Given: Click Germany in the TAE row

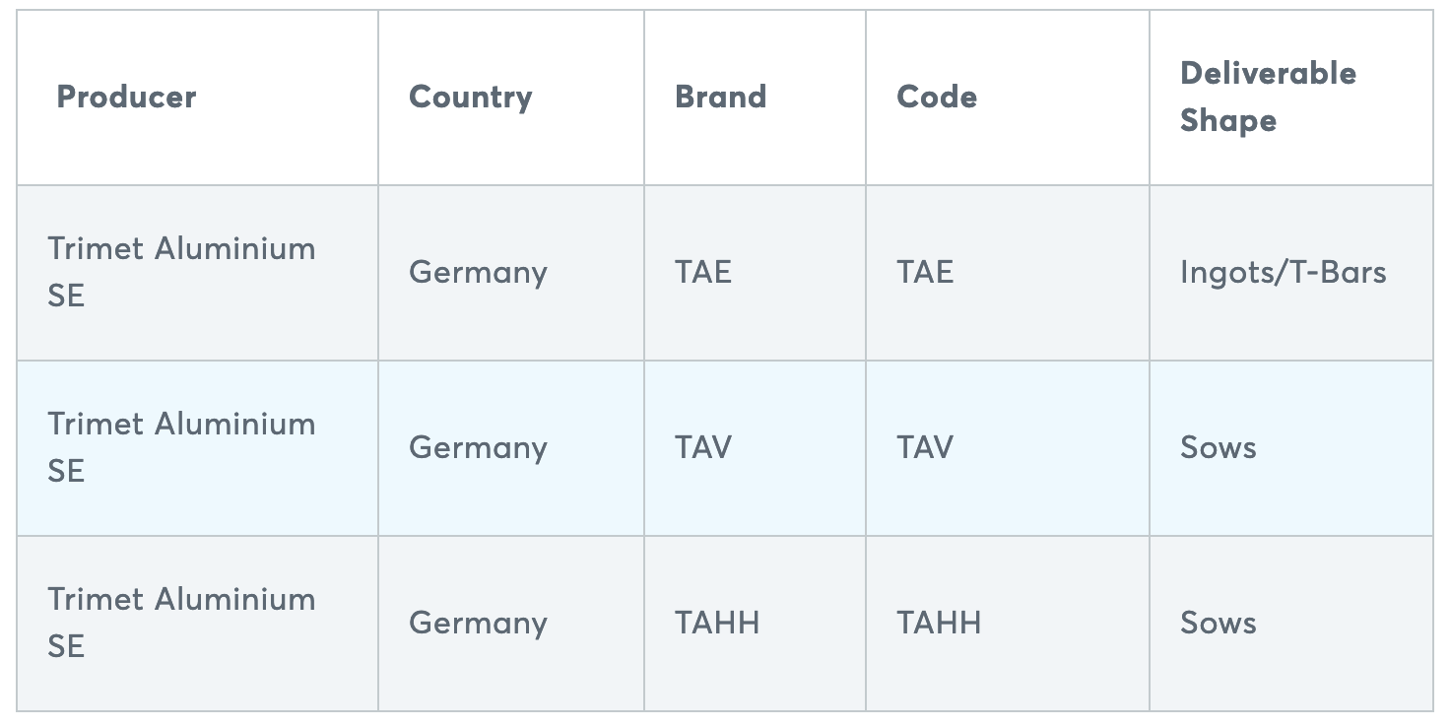Looking at the screenshot, I should pyautogui.click(x=478, y=273).
